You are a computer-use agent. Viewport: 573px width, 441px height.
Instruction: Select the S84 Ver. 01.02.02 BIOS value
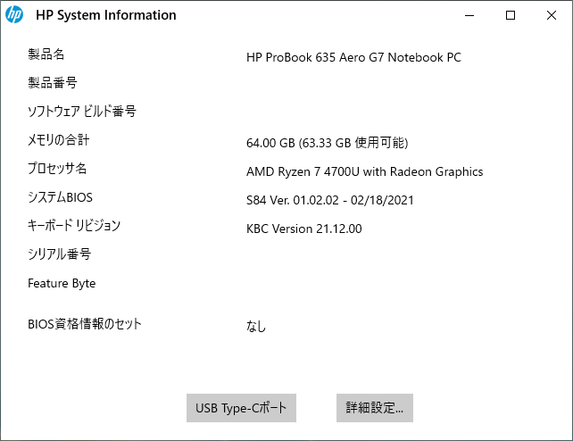coord(330,200)
